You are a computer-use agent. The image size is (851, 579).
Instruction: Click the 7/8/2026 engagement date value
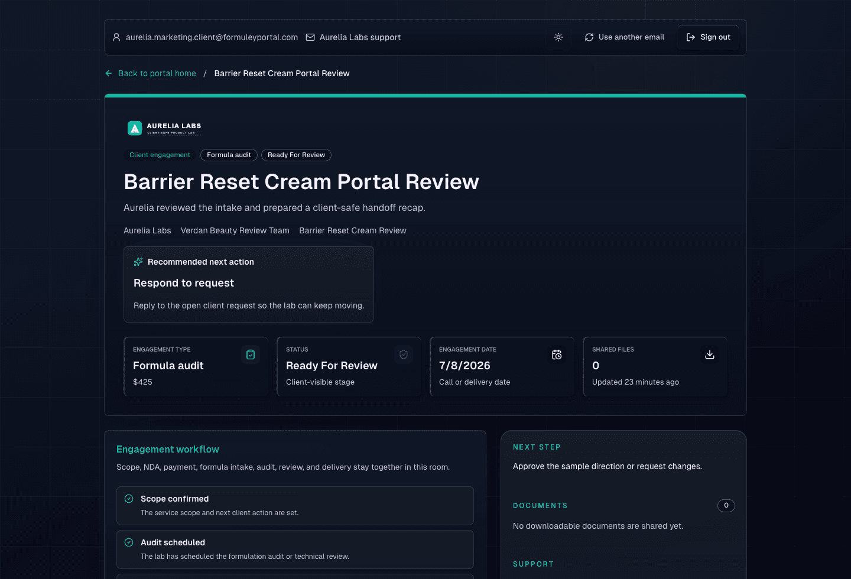(x=465, y=366)
